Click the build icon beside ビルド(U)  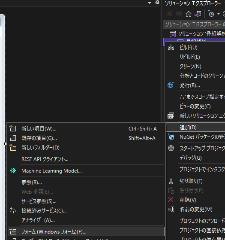tap(171, 47)
